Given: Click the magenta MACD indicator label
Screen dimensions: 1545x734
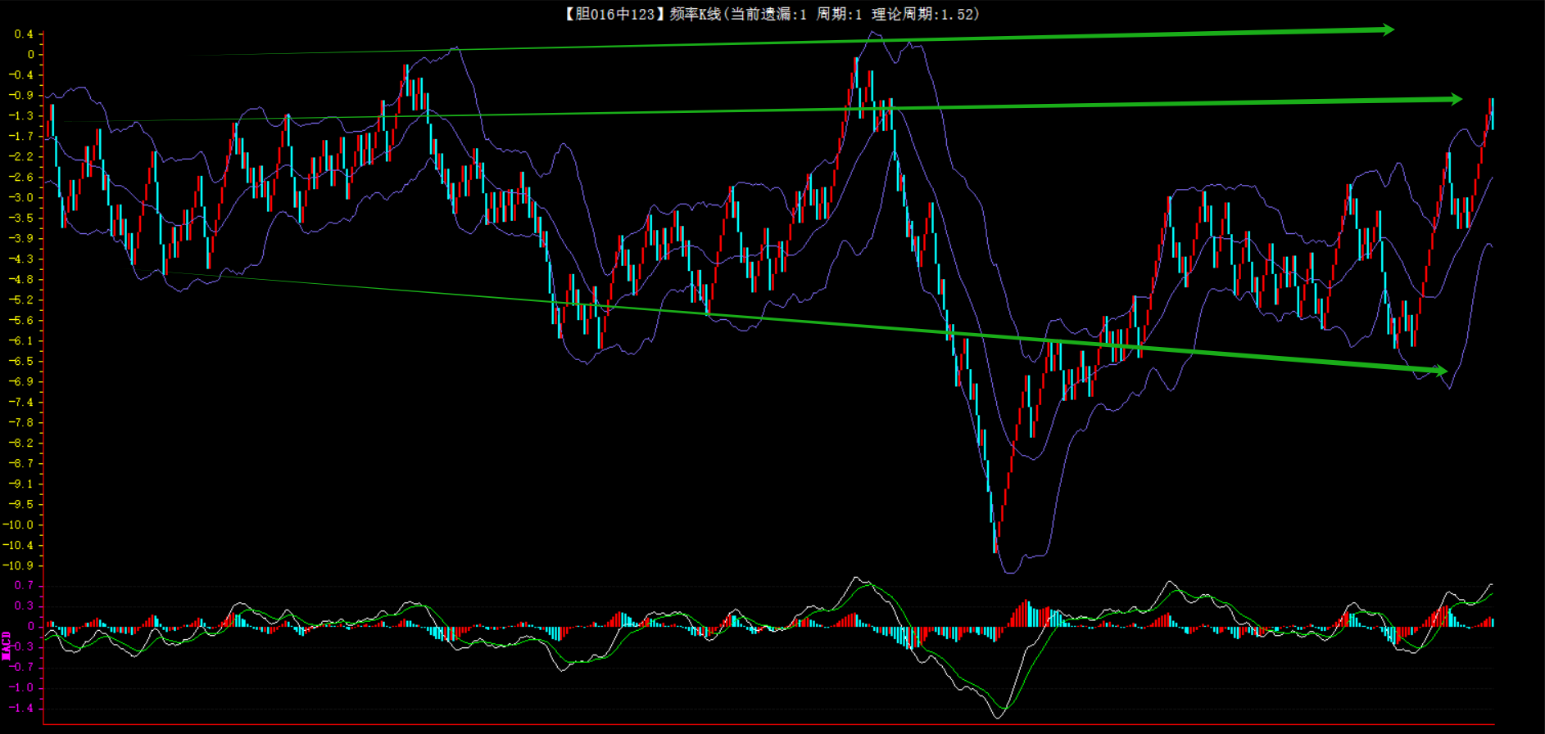Looking at the screenshot, I should [7, 646].
